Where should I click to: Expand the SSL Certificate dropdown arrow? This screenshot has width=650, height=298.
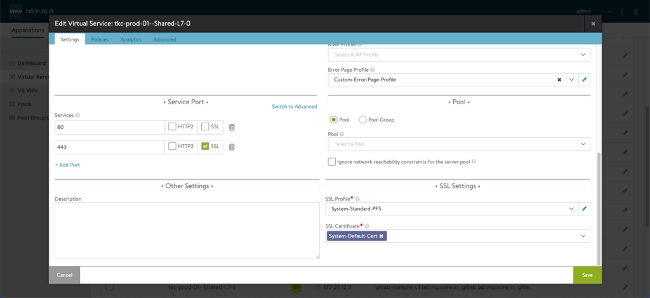pos(583,236)
